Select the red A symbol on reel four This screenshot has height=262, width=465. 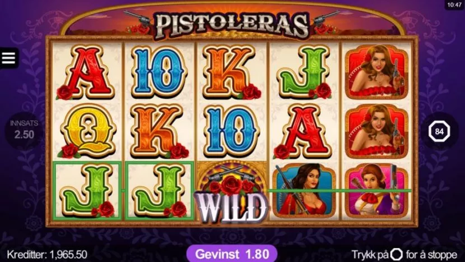[303, 132]
